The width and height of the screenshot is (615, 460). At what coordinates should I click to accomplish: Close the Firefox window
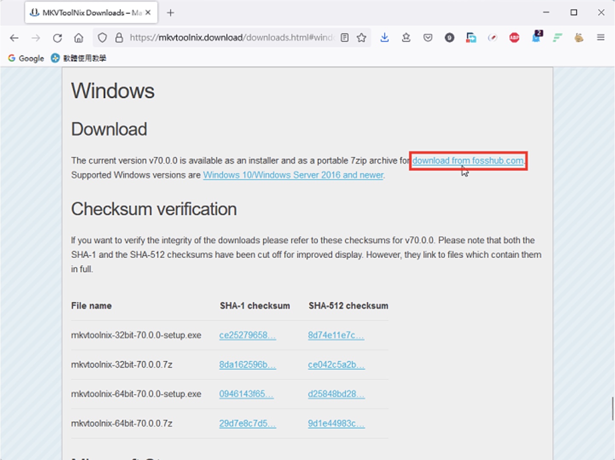(x=601, y=13)
